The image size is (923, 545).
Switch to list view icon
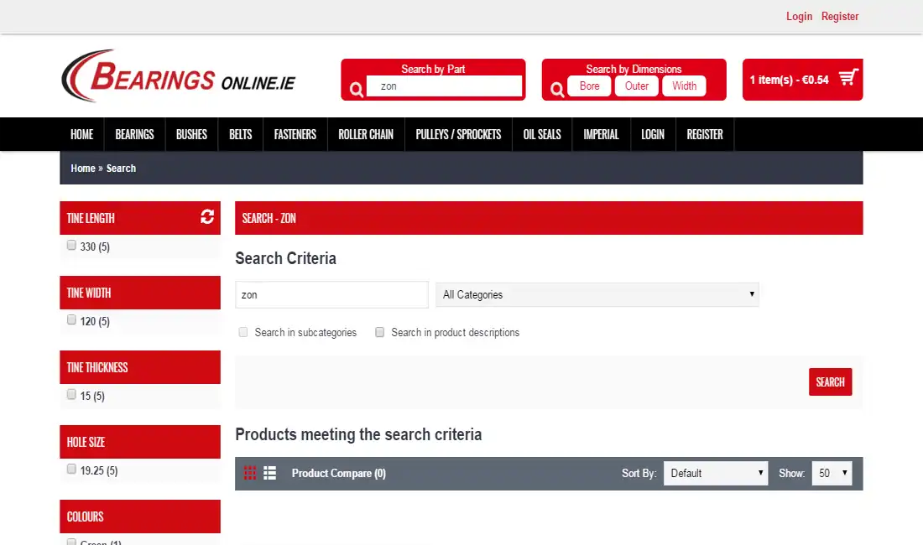(269, 473)
